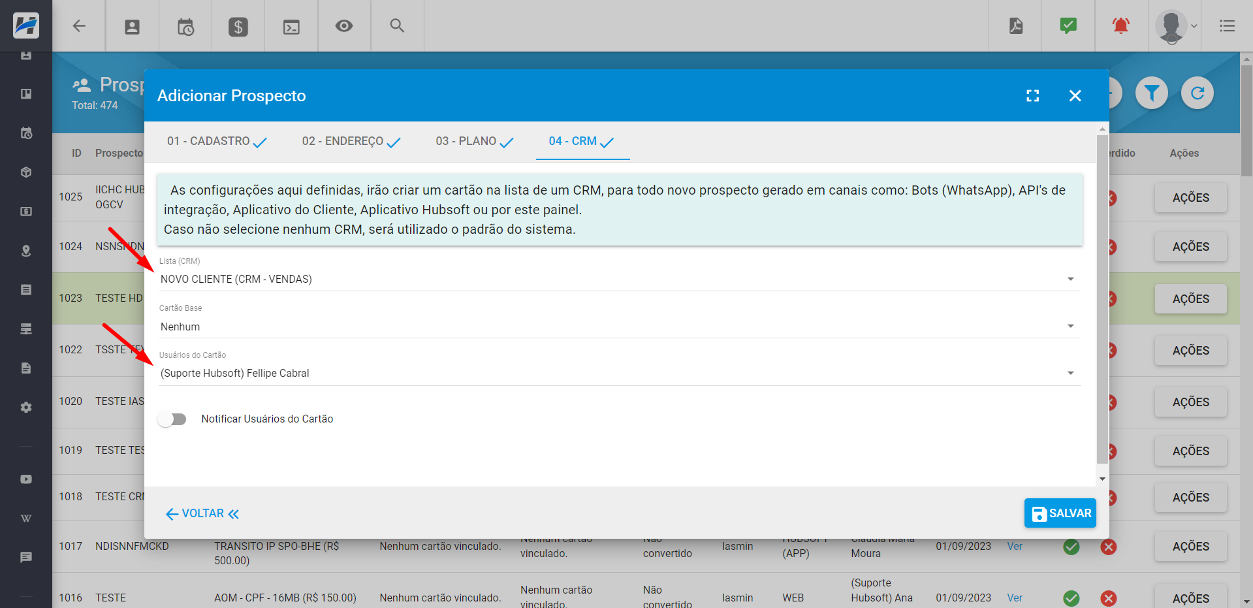The width and height of the screenshot is (1253, 608).
Task: Click the Prospecto column header
Action: click(x=119, y=153)
